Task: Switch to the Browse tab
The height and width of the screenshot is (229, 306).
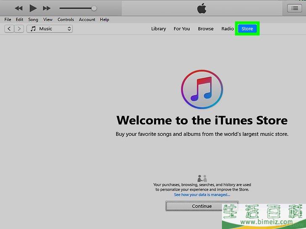Action: click(206, 29)
